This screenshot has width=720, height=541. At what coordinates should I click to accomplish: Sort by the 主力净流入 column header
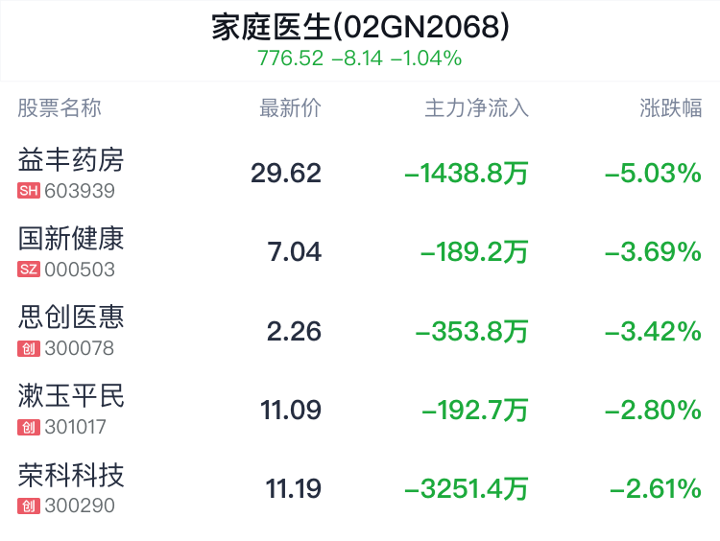(x=476, y=108)
